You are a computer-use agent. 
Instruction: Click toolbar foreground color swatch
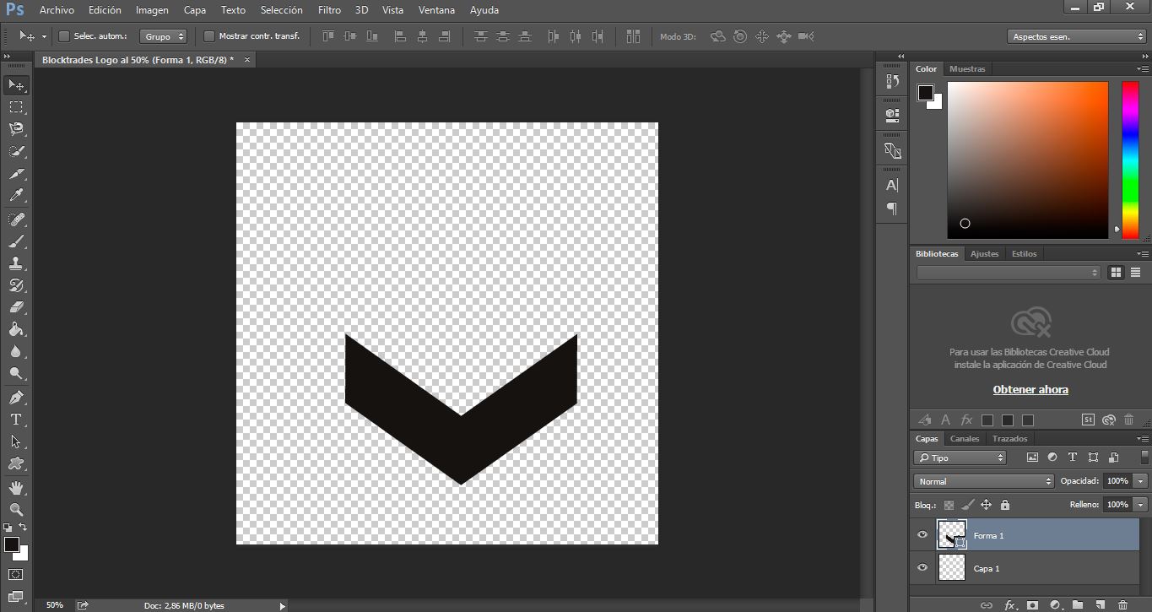pyautogui.click(x=11, y=544)
